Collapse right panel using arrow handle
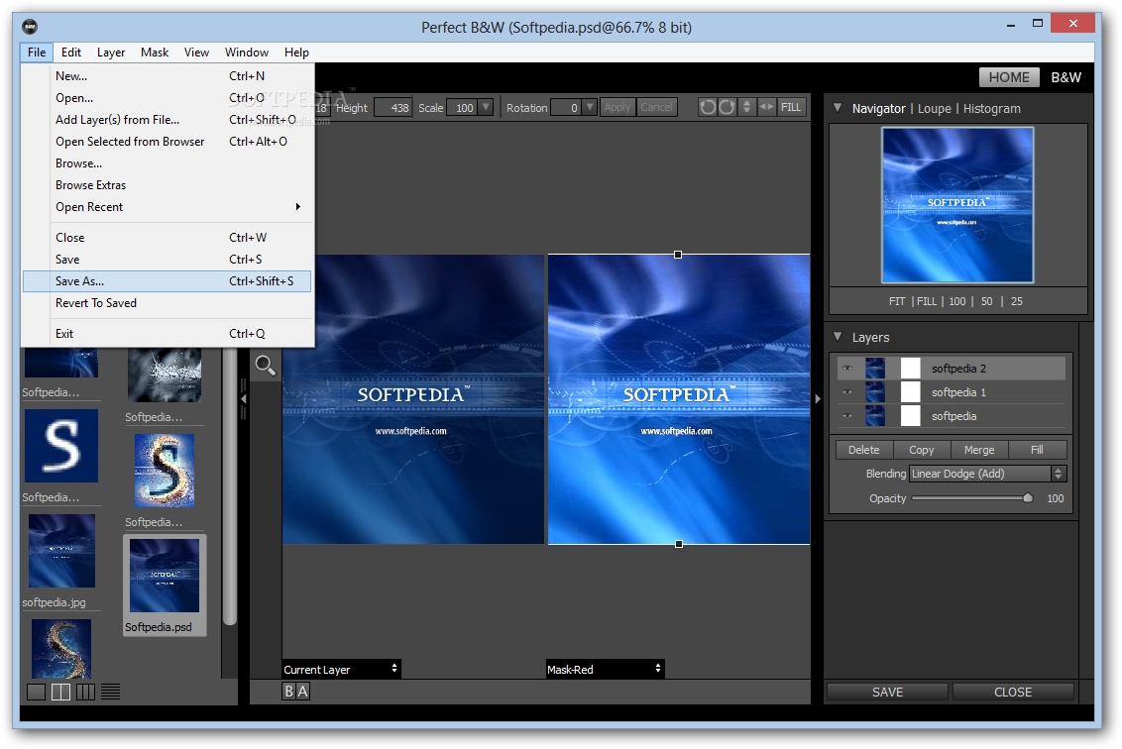Screen dimensions: 1122x749 [817, 399]
